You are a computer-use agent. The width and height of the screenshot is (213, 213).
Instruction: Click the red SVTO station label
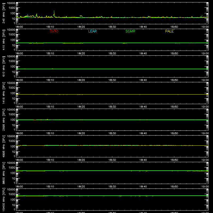tap(54, 31)
